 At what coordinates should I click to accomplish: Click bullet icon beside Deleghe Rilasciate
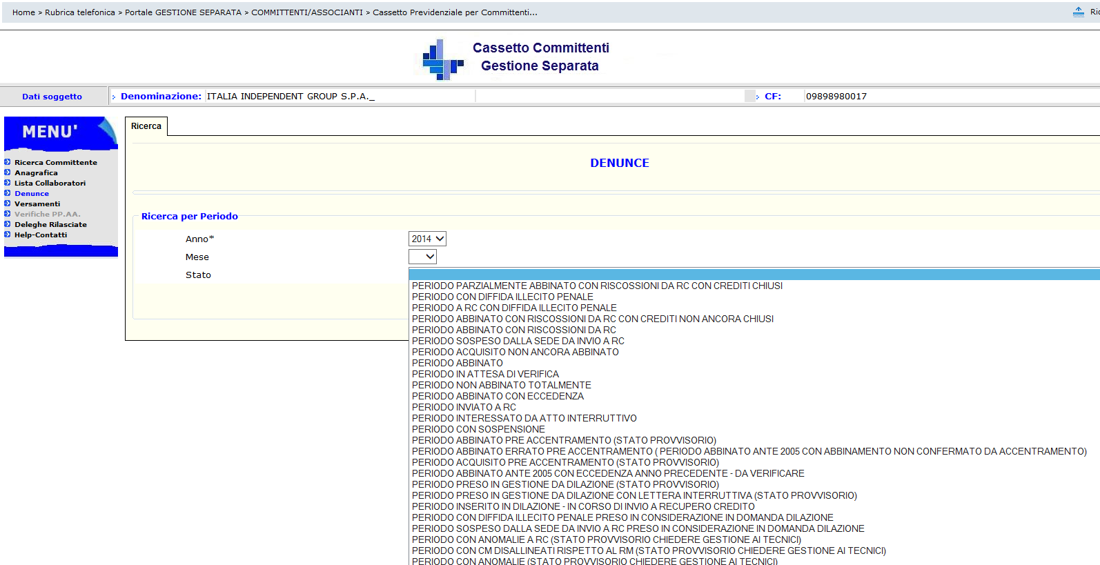tap(8, 224)
